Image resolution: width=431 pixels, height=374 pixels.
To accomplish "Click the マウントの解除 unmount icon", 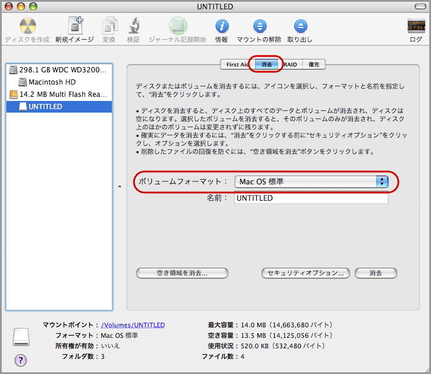I will click(x=260, y=26).
